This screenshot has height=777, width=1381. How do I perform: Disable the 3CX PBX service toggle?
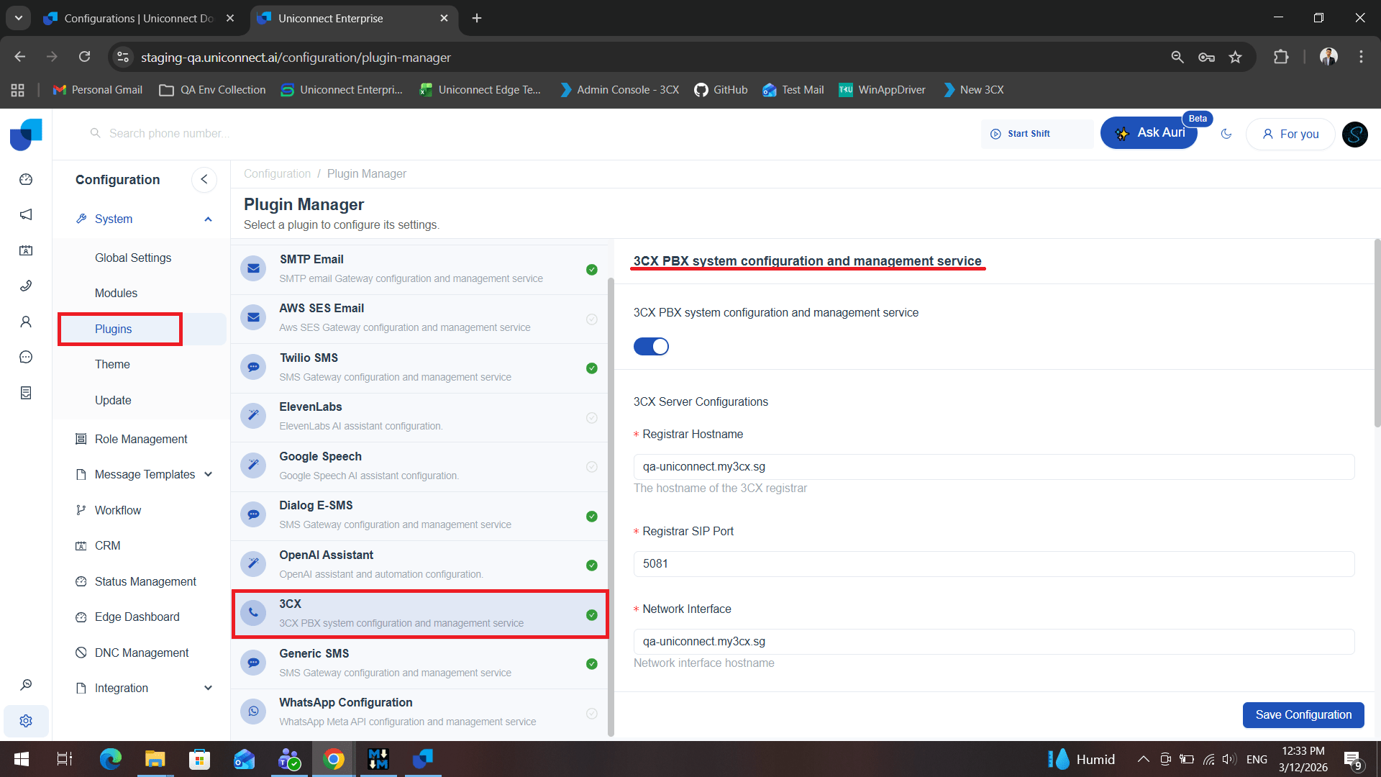point(651,347)
